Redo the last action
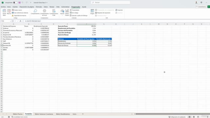 click(x=27, y=3)
